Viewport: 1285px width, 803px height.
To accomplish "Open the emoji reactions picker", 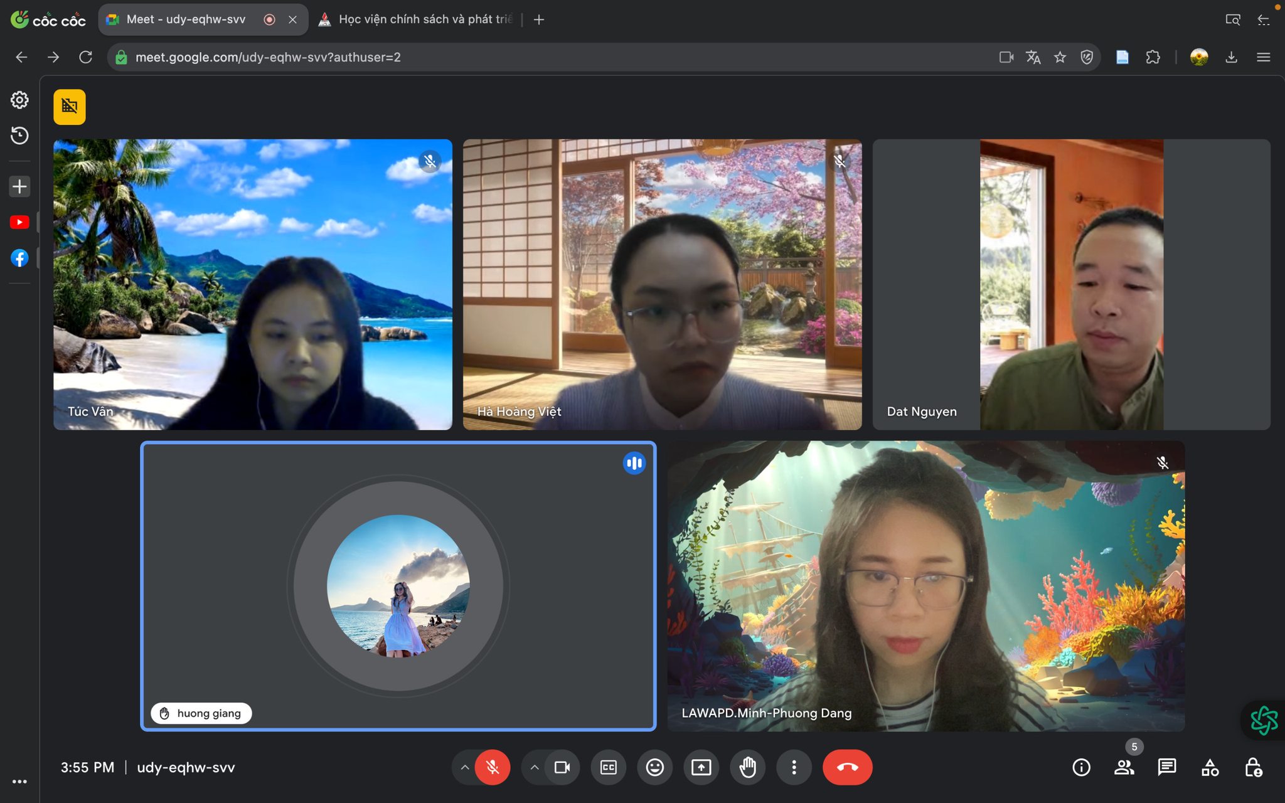I will 654,767.
